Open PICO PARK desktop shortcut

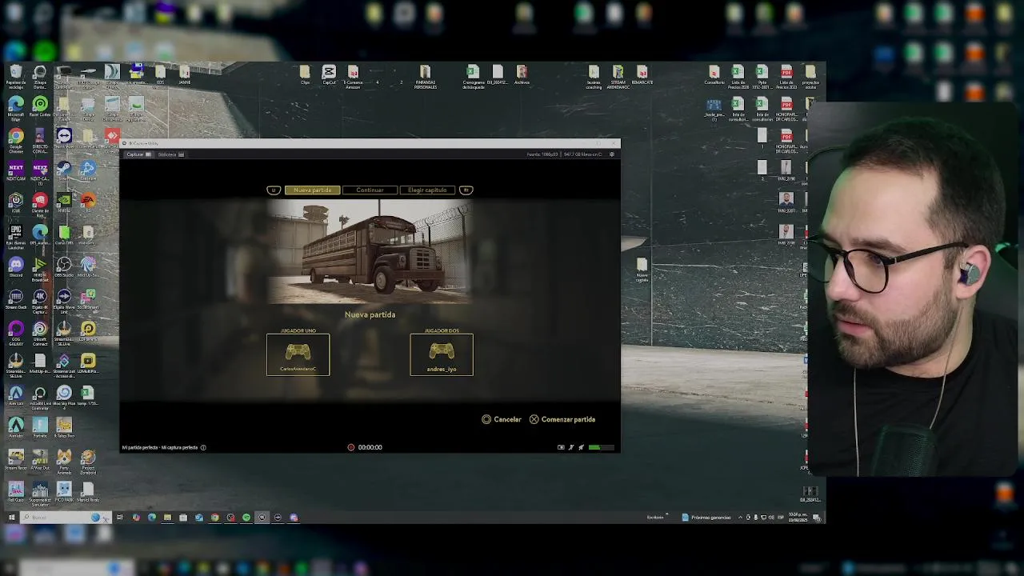click(64, 493)
